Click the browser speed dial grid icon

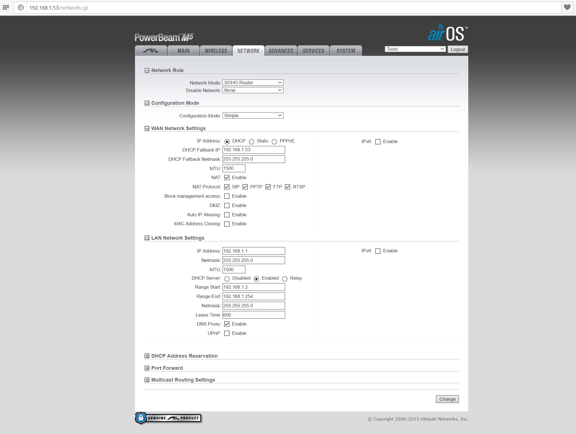(x=6, y=8)
